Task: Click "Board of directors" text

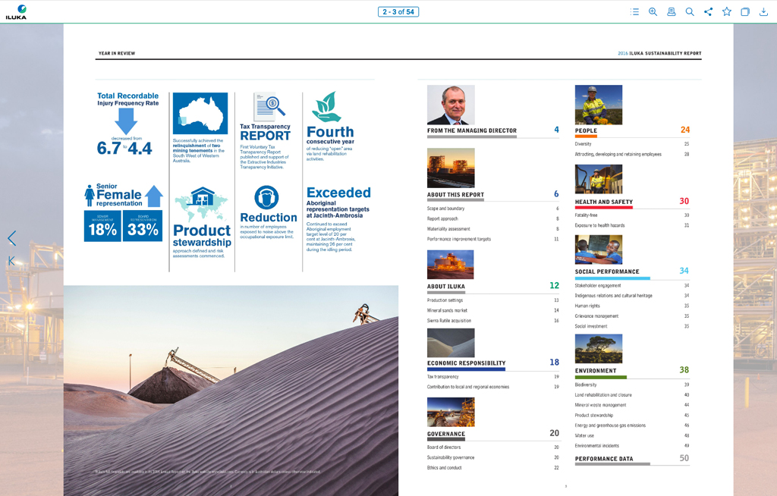Action: (x=444, y=447)
